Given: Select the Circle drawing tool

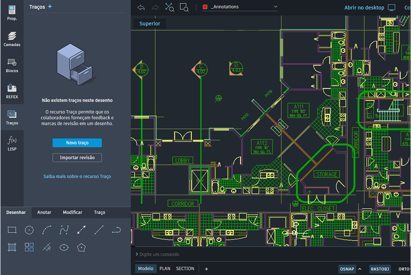Looking at the screenshot, I should [x=29, y=230].
